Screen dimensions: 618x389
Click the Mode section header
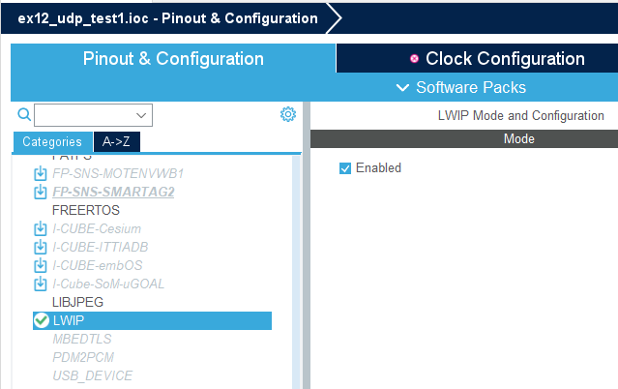pyautogui.click(x=464, y=139)
